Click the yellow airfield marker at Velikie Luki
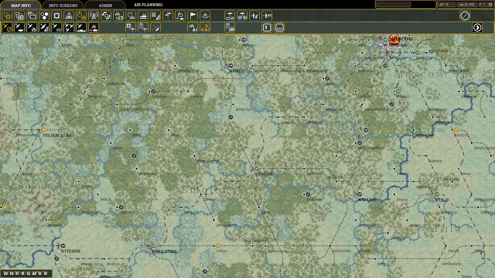Screen dimensions: 495x278 (44, 130)
